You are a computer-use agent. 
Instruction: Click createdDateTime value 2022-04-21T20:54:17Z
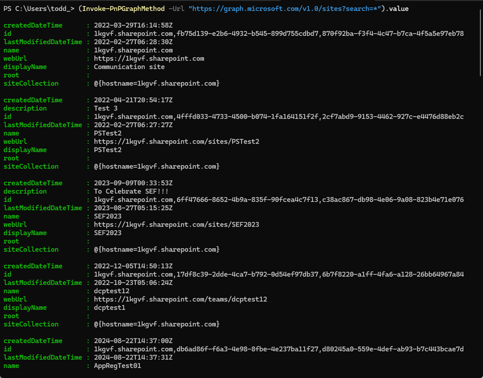tap(133, 100)
